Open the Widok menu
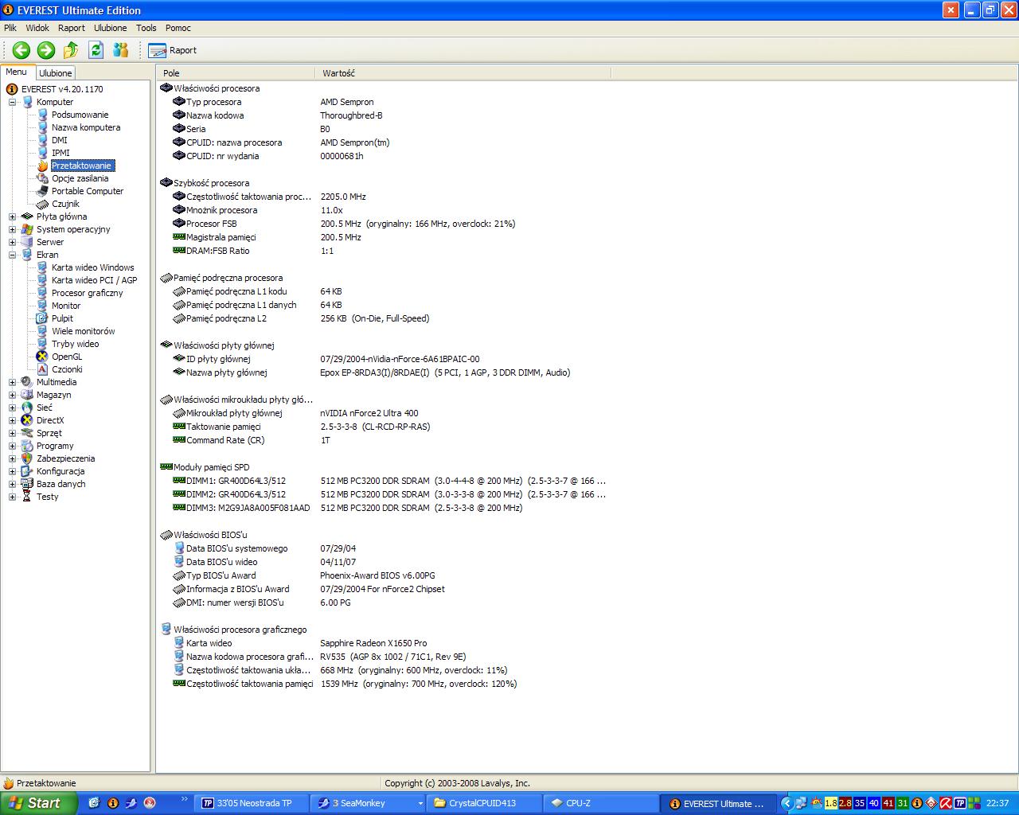This screenshot has height=815, width=1019. tap(37, 28)
